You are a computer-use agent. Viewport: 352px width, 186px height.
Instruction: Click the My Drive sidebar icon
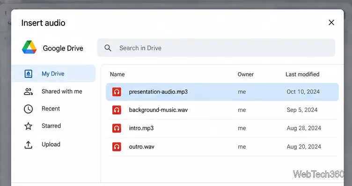pos(28,74)
